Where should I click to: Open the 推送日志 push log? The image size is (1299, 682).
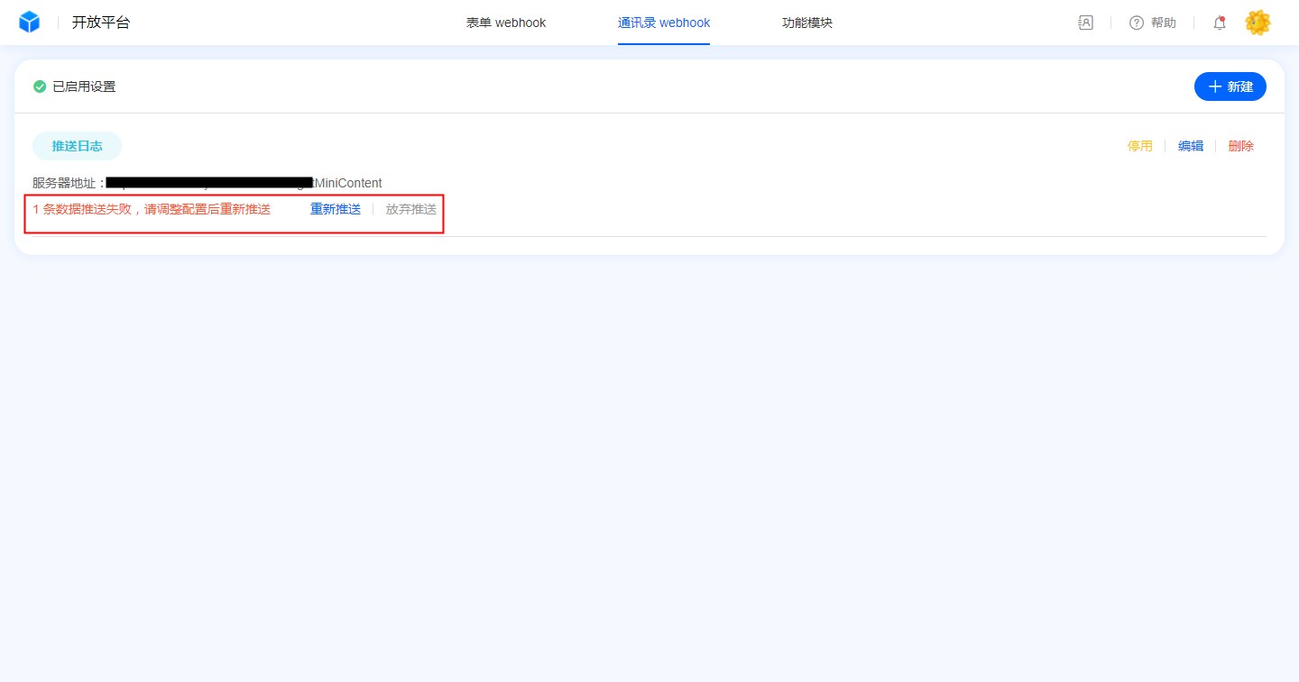pyautogui.click(x=77, y=146)
